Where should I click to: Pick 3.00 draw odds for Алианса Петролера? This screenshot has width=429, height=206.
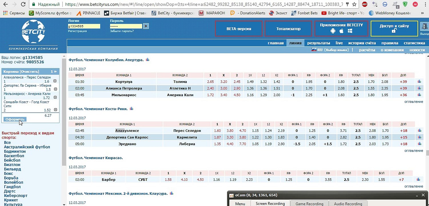(224, 88)
